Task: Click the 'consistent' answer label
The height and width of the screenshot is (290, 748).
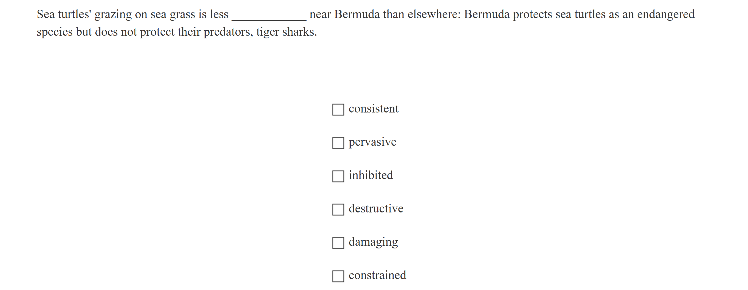Action: (373, 109)
